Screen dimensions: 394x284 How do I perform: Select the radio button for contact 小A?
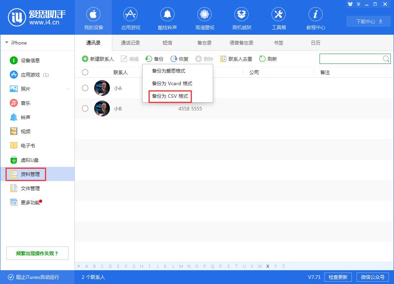tap(85, 88)
